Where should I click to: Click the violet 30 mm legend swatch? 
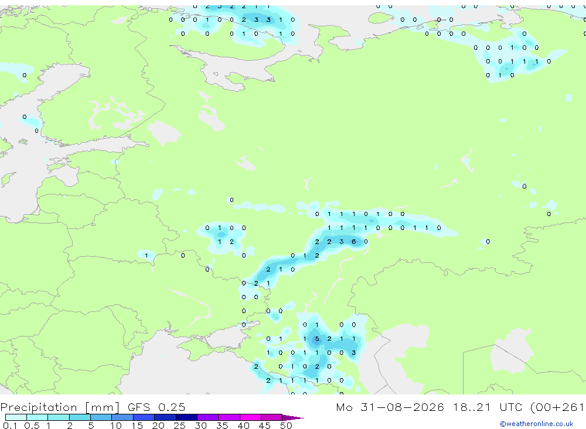click(x=208, y=417)
